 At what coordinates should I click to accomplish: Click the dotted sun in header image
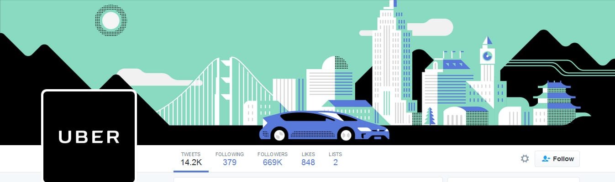tap(110, 20)
